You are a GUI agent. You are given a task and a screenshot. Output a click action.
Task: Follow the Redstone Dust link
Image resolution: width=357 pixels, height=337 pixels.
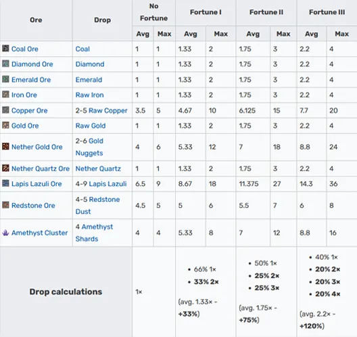pos(97,205)
